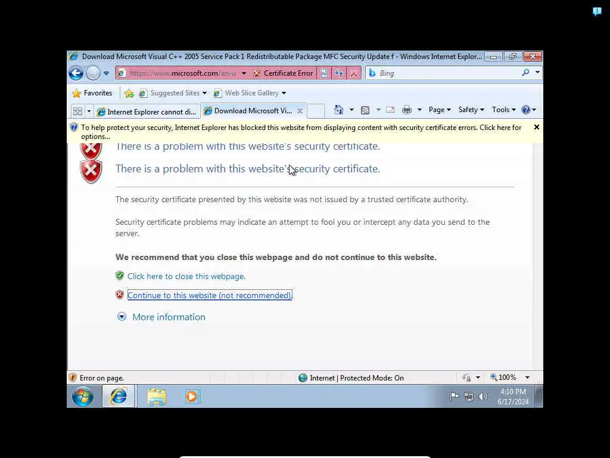
Task: Open Windows Explorer folder taskbar icon
Action: [157, 397]
